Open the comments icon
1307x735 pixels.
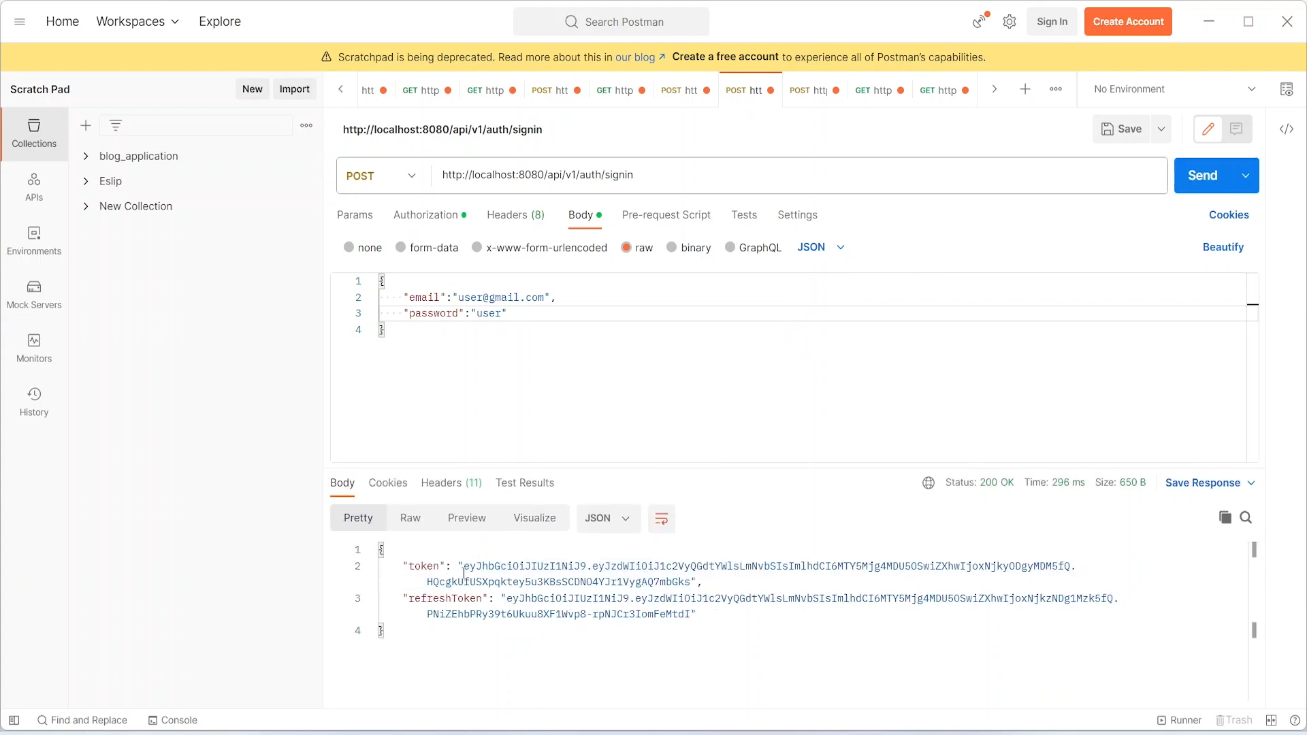click(x=1237, y=129)
